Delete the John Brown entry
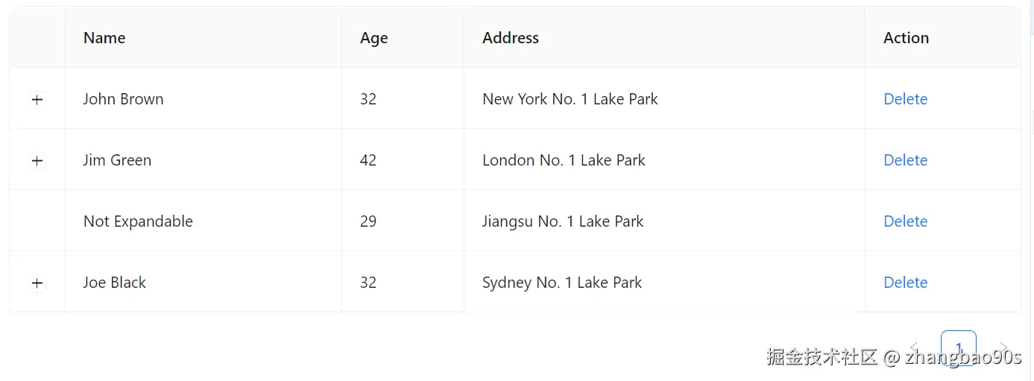Viewport: 1034px width, 381px height. pos(905,99)
